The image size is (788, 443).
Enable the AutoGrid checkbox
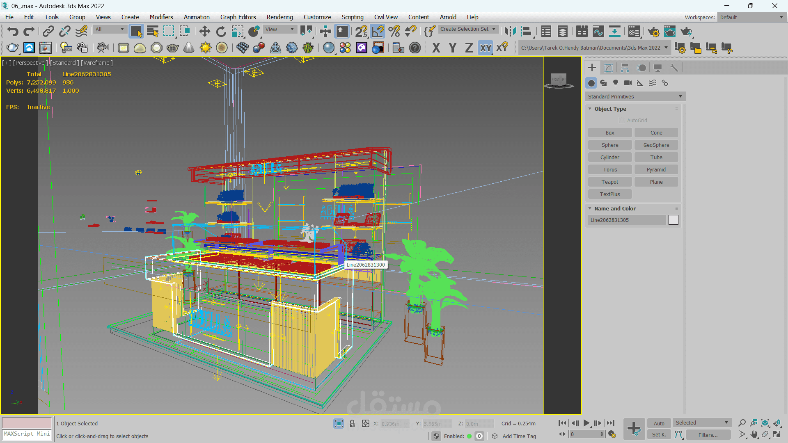[x=622, y=120]
